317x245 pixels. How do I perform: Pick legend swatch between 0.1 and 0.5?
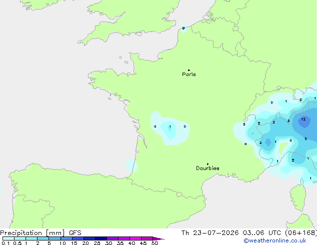point(8,238)
